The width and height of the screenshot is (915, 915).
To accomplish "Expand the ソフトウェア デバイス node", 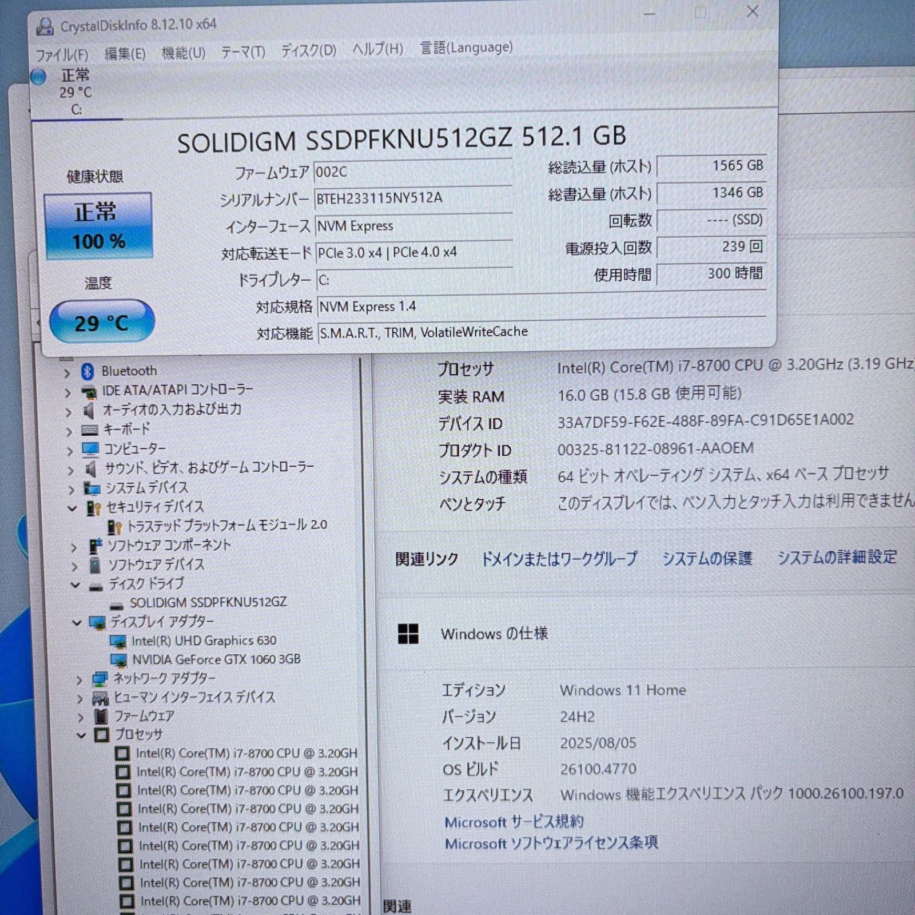I will tap(74, 567).
